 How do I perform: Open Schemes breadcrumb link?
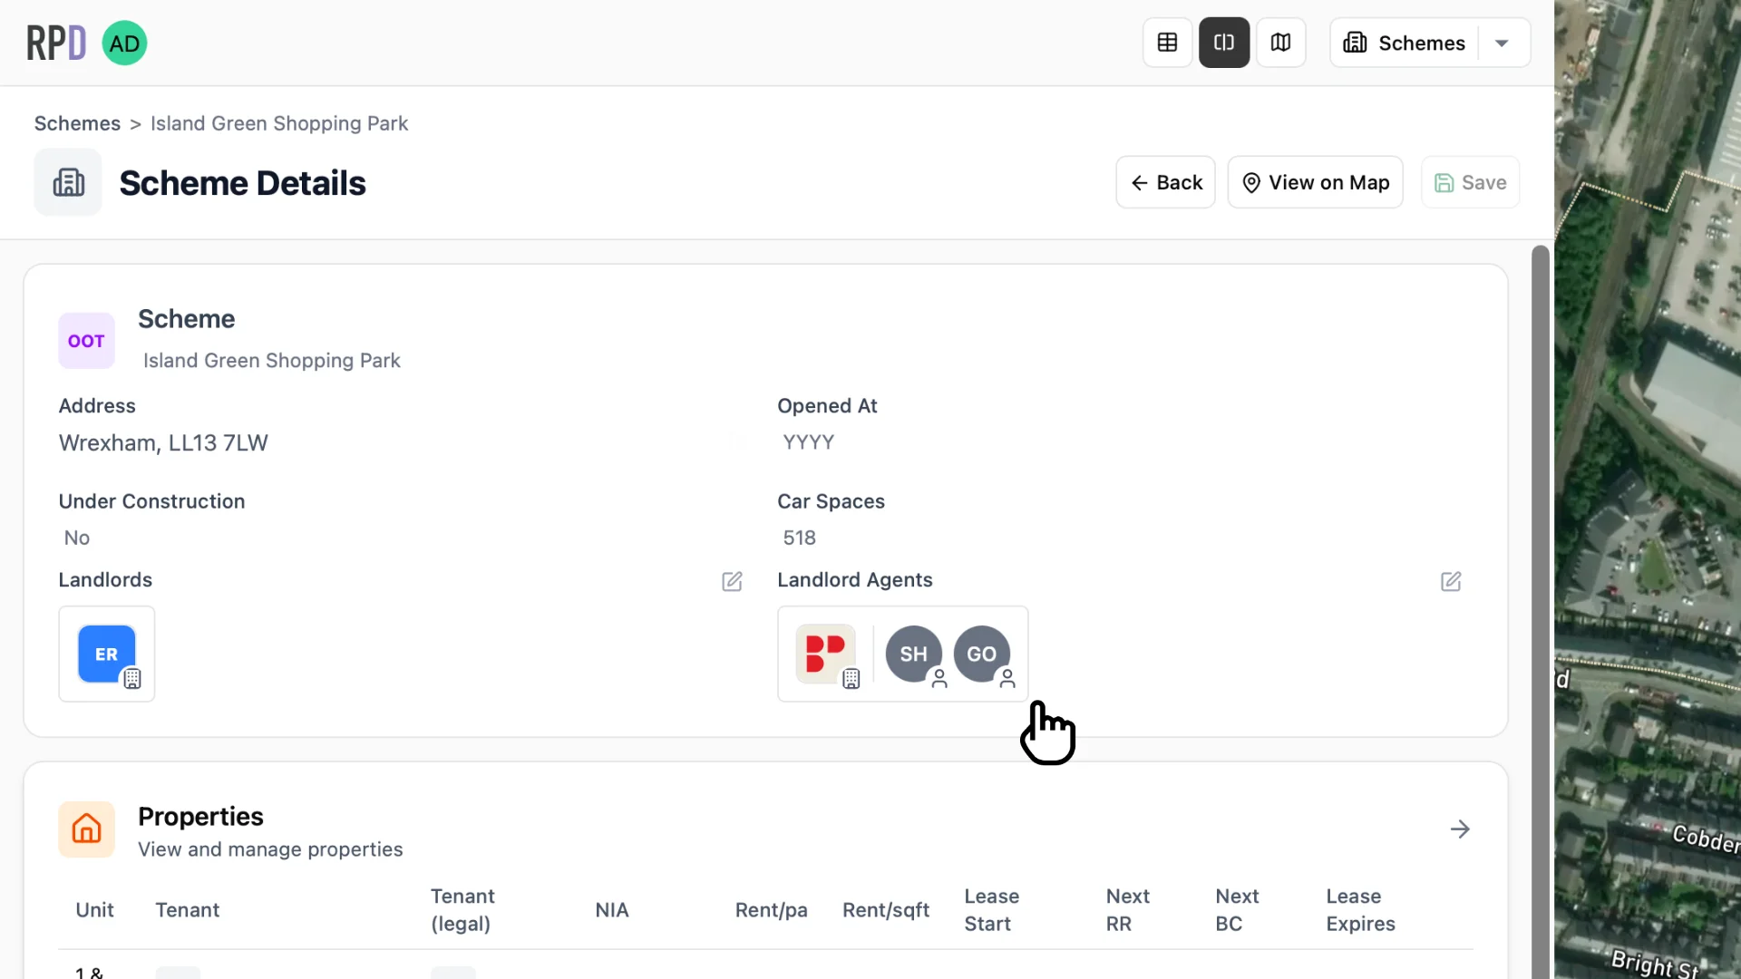pyautogui.click(x=76, y=123)
